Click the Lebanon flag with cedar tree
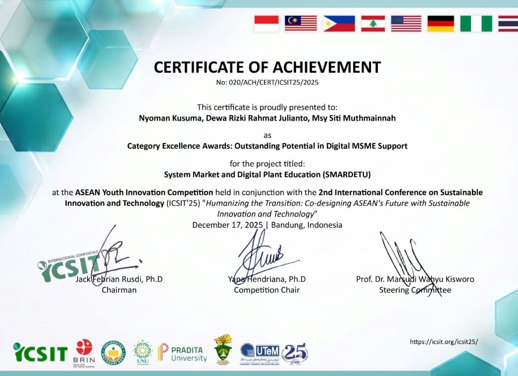 [x=373, y=24]
